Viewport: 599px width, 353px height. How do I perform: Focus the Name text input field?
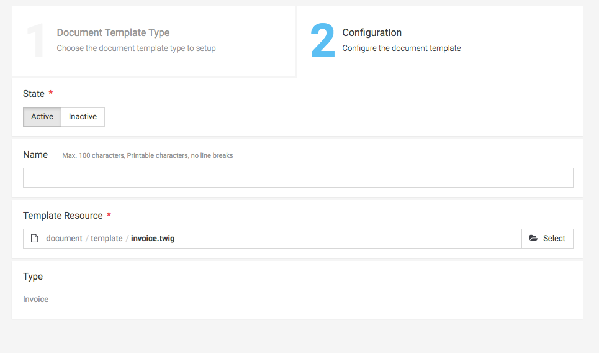point(298,178)
